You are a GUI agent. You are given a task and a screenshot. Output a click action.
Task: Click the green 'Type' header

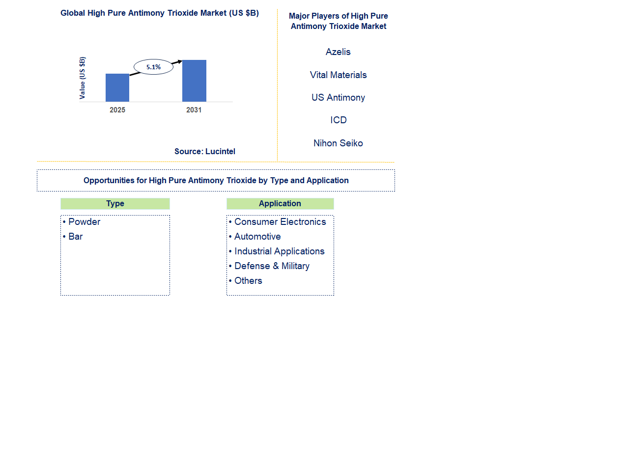[x=115, y=204]
